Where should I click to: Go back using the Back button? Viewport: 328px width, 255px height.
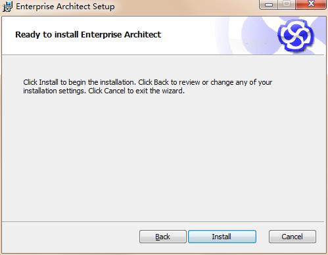coord(163,237)
